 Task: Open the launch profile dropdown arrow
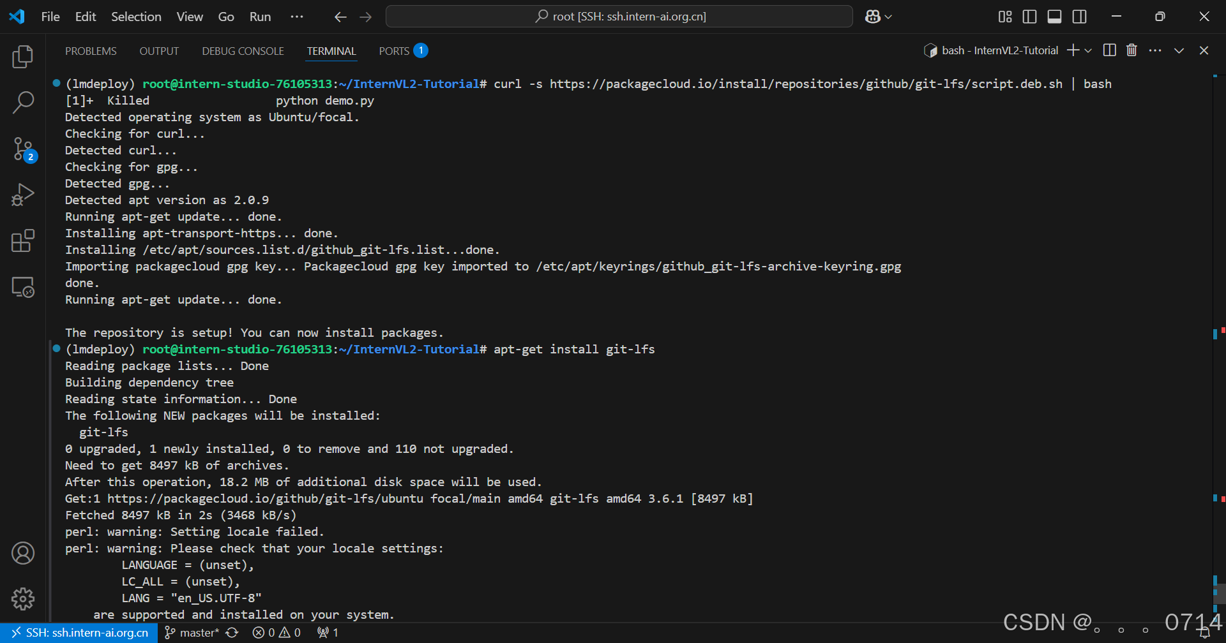tap(1088, 50)
